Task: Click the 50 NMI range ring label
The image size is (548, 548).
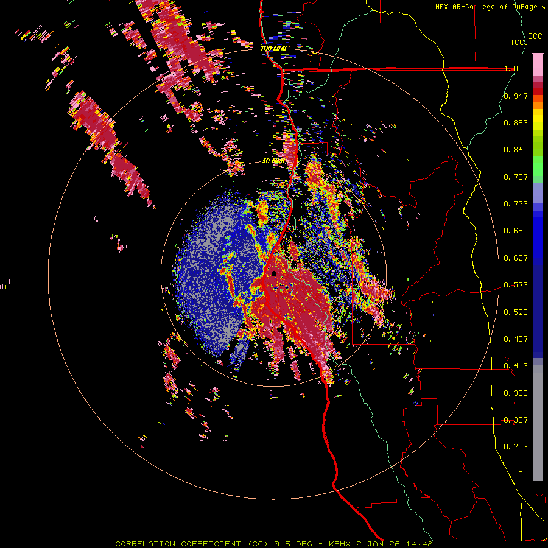Action: tap(273, 161)
